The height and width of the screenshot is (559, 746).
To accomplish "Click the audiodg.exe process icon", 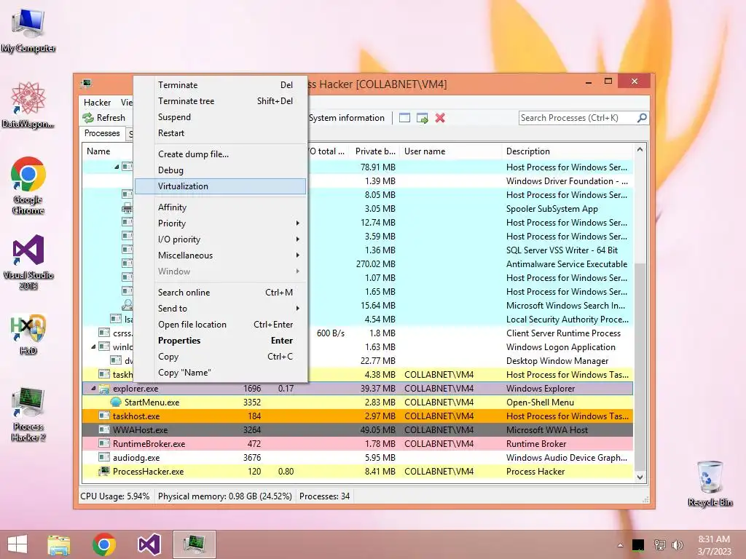I will point(104,457).
